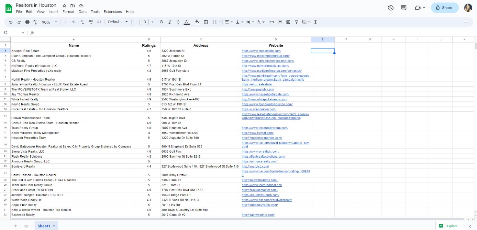Open text color picker

[x=186, y=22]
